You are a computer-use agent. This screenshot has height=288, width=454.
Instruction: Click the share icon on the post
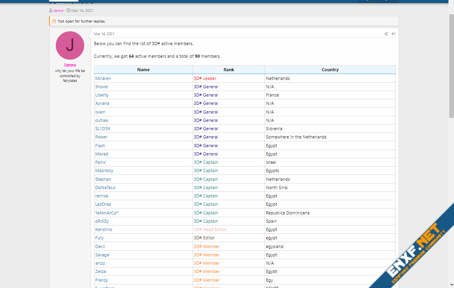[386, 34]
